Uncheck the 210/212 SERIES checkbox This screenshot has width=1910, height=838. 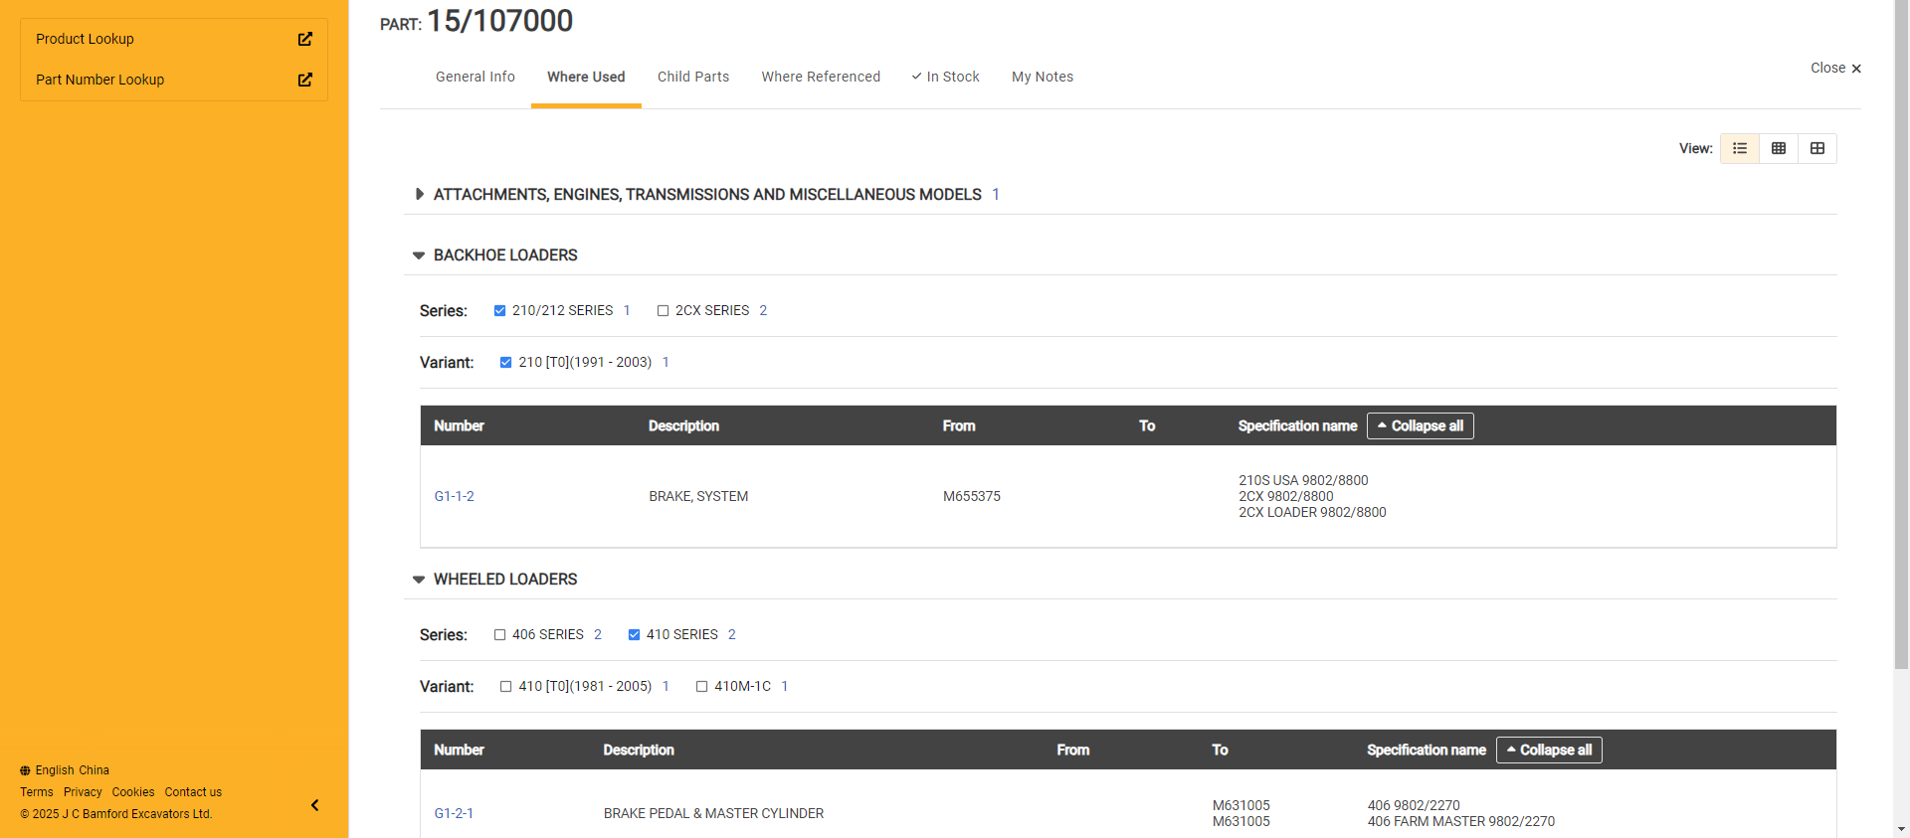(499, 311)
